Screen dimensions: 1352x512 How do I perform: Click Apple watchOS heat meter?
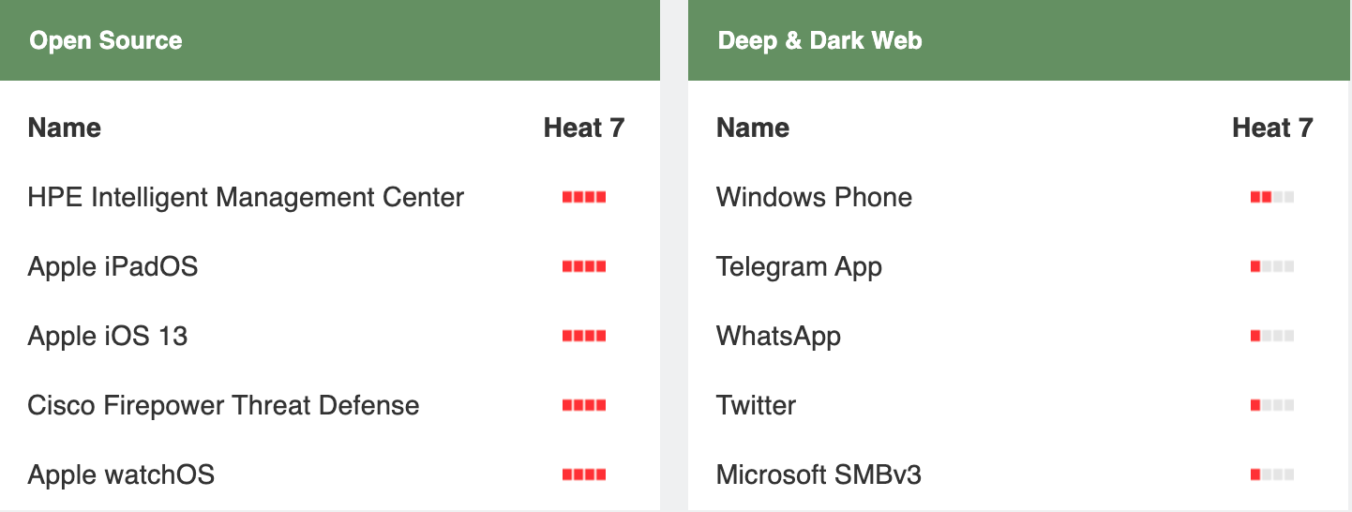point(584,474)
